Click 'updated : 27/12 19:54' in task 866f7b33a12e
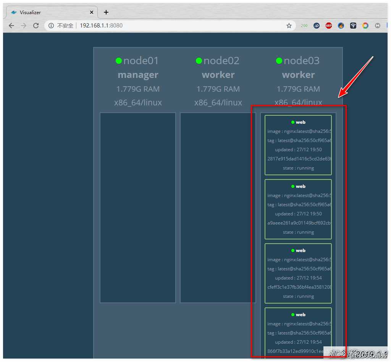 point(298,342)
